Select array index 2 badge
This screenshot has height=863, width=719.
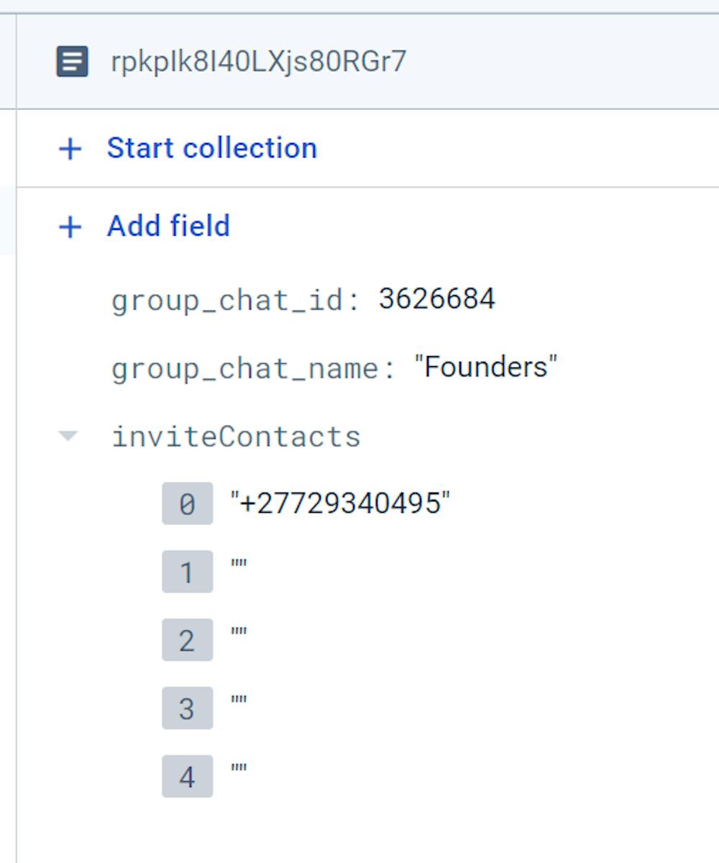[187, 640]
